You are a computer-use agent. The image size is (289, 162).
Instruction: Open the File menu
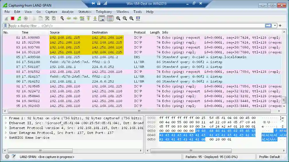click(x=7, y=12)
